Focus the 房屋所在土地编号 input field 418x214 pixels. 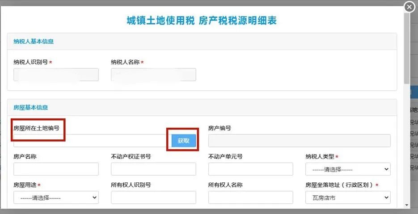pyautogui.click(x=92, y=141)
